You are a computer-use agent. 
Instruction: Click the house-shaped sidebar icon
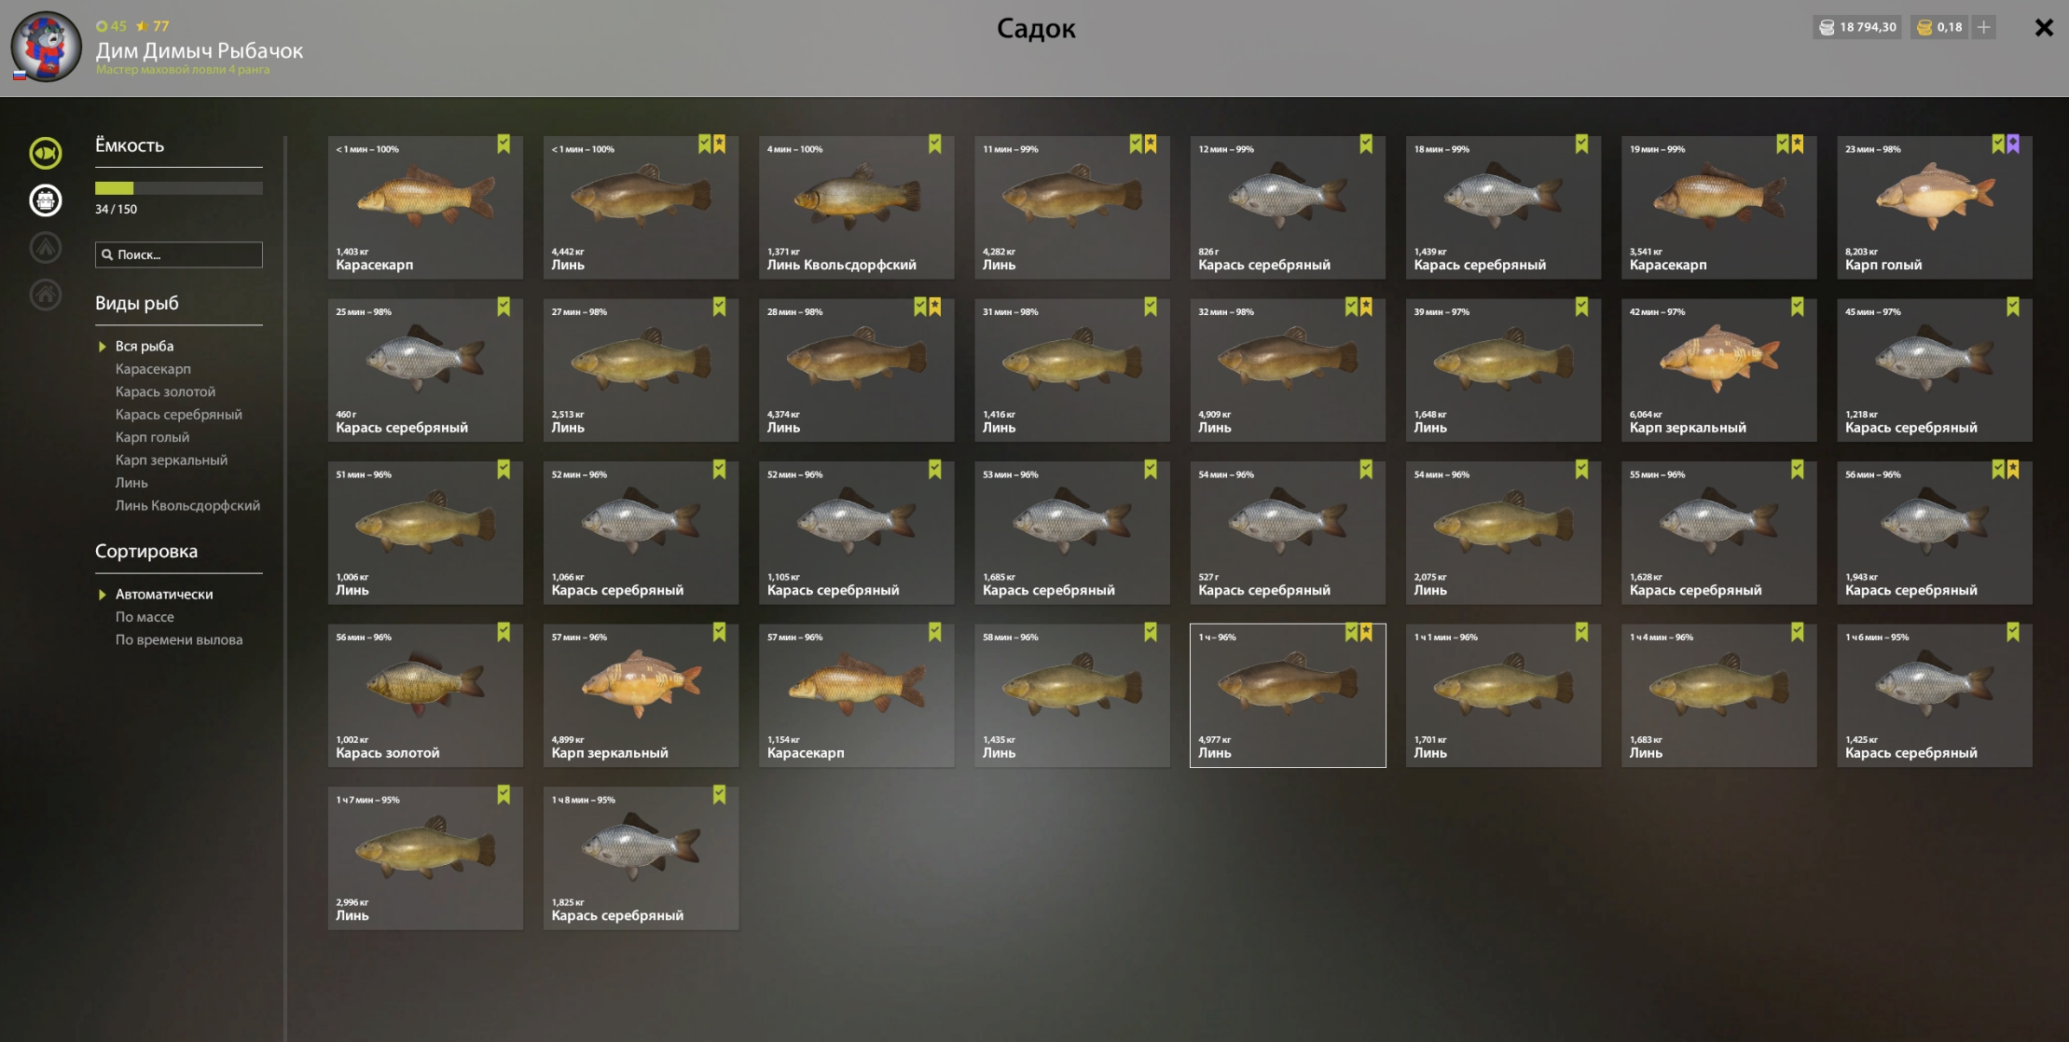(x=46, y=295)
